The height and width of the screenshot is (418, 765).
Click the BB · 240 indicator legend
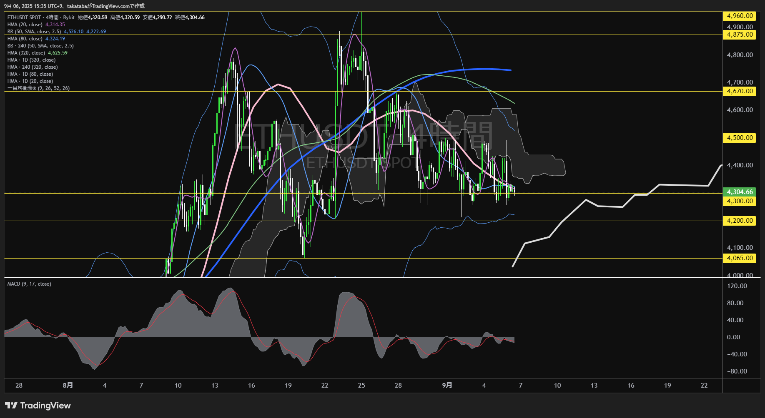click(x=40, y=46)
